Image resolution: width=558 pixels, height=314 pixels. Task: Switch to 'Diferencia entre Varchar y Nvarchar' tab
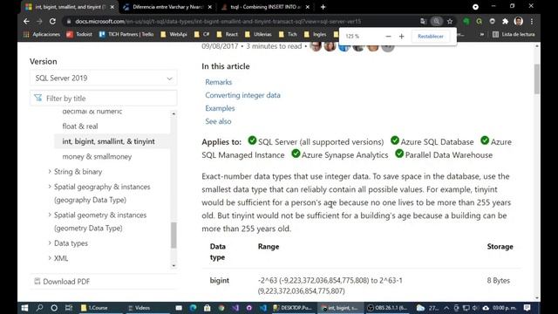point(167,7)
